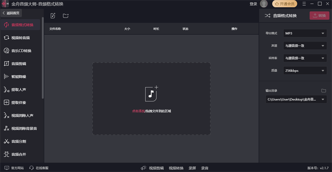Click the user avatar icon

pos(264,4)
